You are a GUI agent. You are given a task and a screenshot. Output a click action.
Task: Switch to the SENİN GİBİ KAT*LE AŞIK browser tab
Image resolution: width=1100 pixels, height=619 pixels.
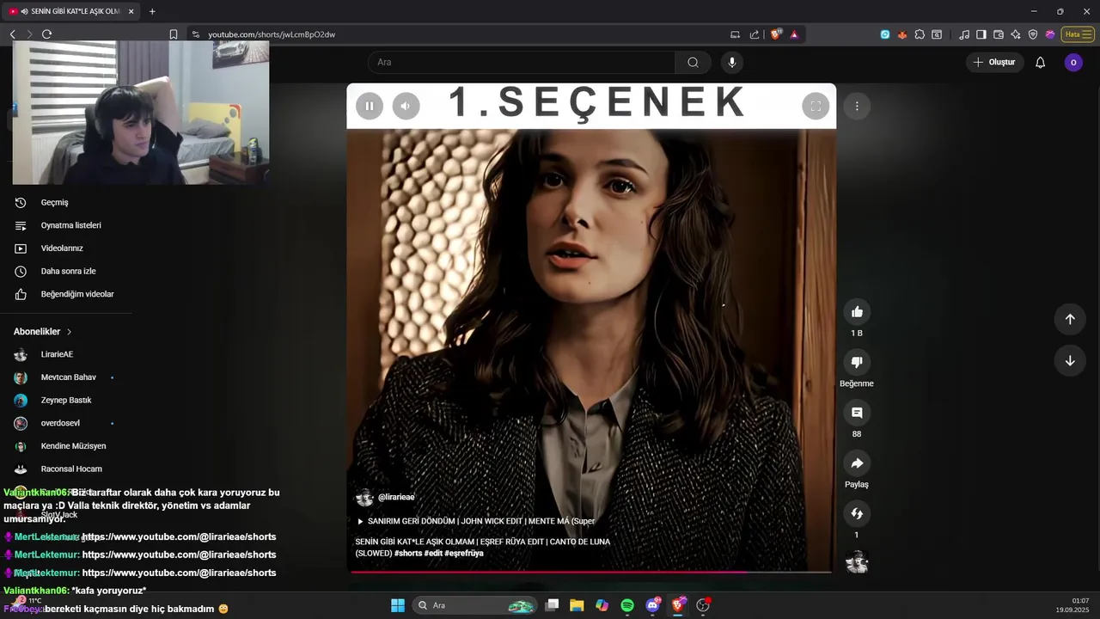click(x=70, y=11)
